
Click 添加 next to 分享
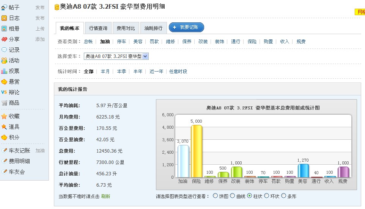click(40, 39)
